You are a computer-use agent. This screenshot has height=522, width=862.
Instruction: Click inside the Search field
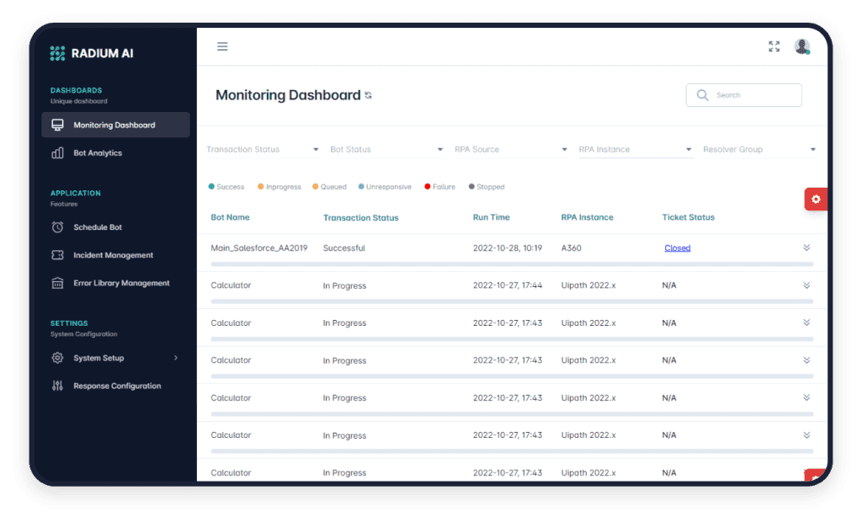click(x=744, y=95)
